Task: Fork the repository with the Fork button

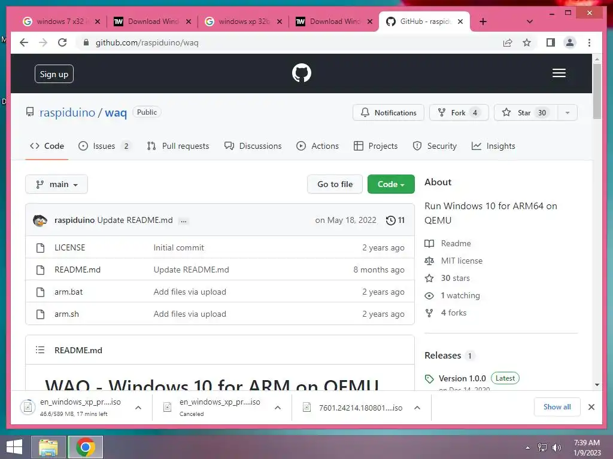Action: tap(459, 112)
